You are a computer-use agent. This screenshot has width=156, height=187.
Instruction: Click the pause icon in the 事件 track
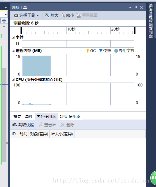pyautogui.click(x=18, y=44)
